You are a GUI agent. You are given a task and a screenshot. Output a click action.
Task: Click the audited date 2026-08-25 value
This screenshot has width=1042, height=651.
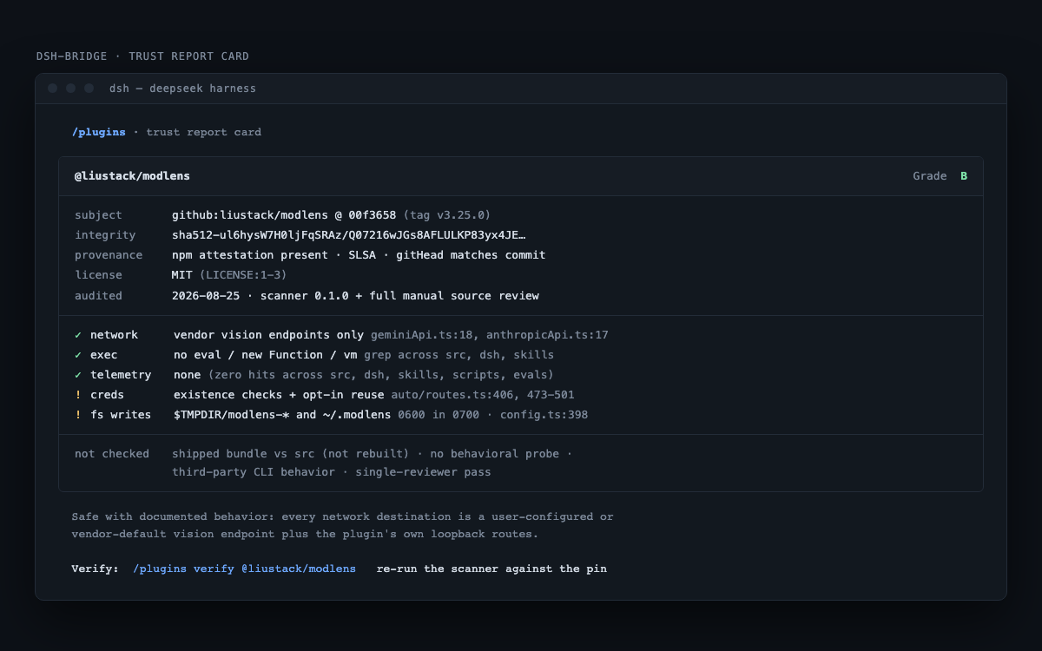206,296
